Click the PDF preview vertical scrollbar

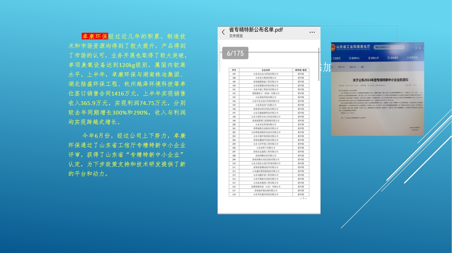[x=319, y=64]
